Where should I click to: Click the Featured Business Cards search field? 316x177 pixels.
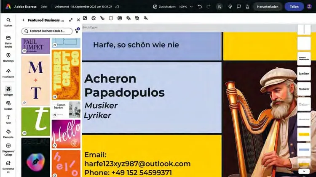(x=46, y=31)
